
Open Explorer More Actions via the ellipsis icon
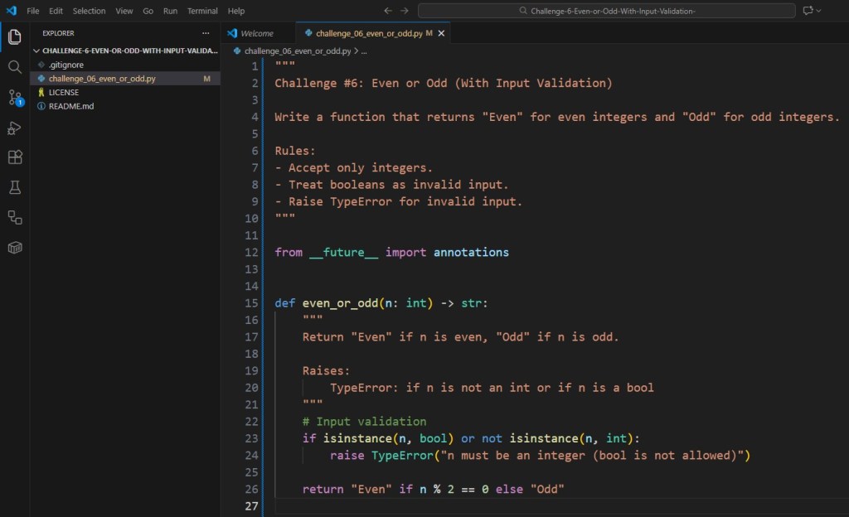[205, 32]
